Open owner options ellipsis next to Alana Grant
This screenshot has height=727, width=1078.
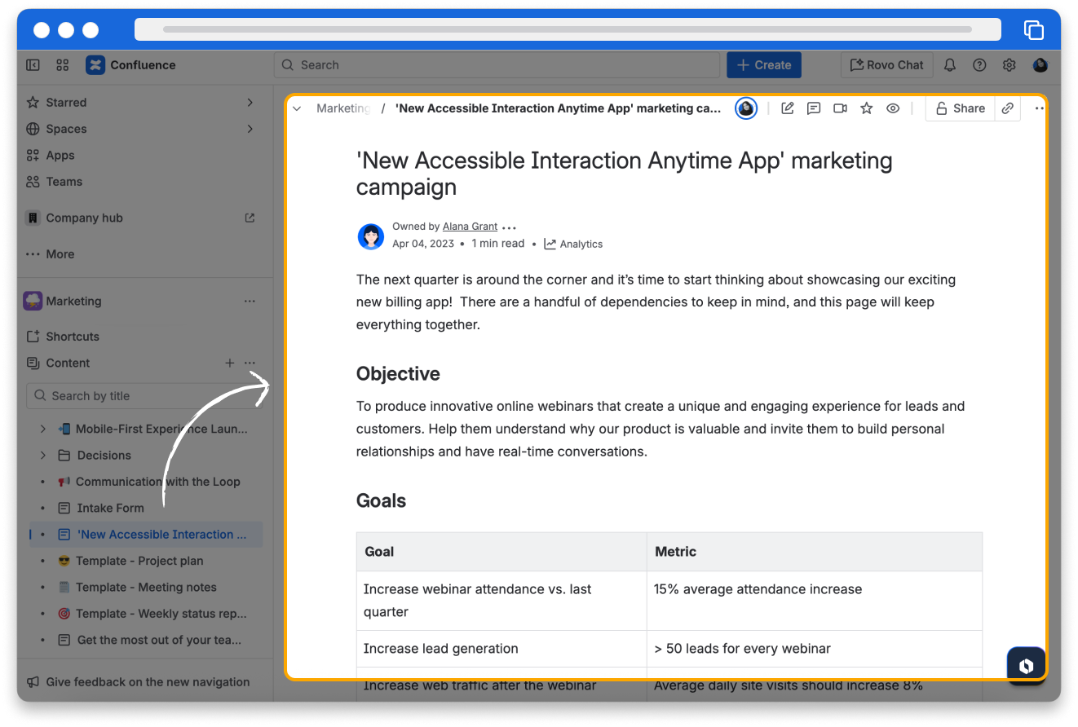510,227
